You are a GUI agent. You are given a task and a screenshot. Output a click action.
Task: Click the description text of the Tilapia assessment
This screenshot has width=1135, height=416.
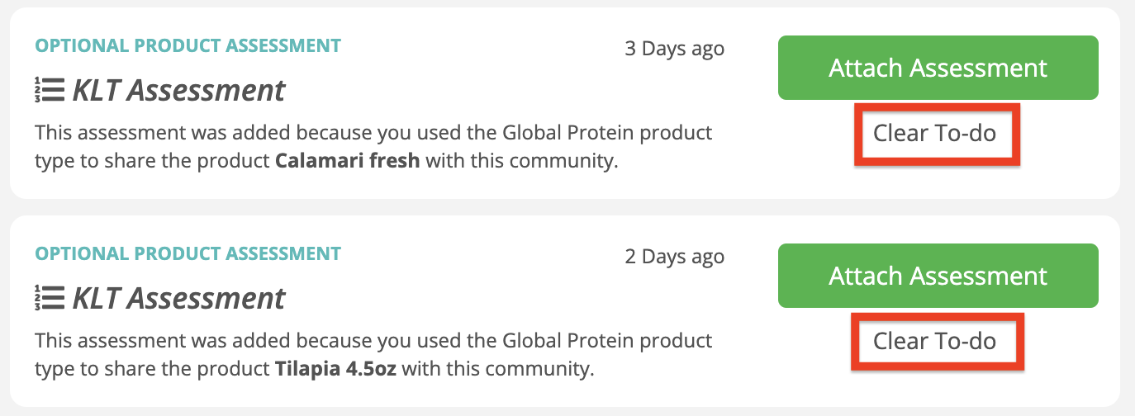tap(373, 354)
